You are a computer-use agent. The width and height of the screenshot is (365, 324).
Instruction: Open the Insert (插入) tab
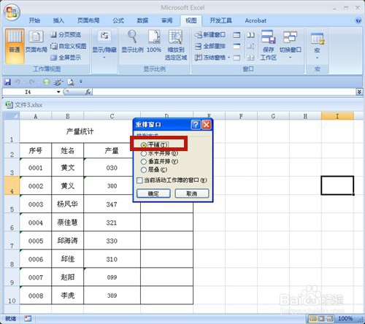58,20
